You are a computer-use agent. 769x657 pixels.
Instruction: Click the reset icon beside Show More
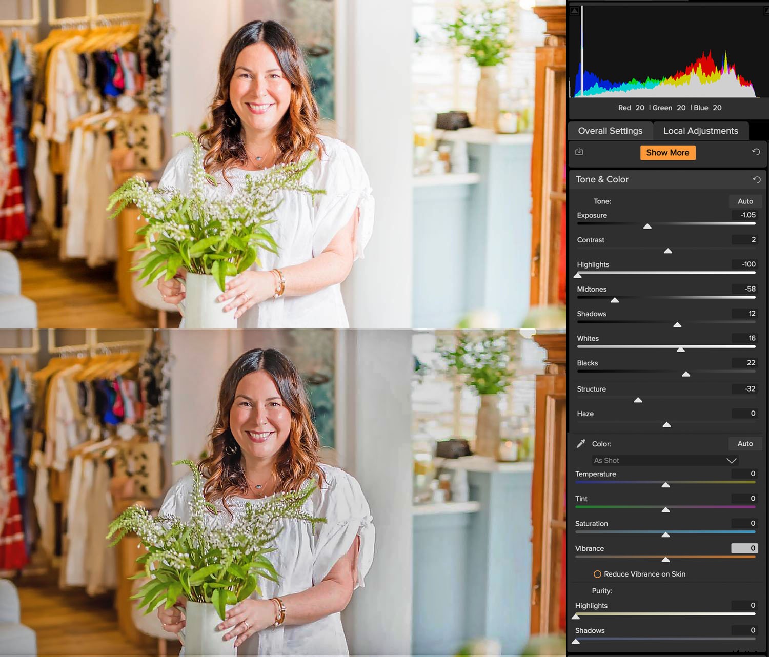(756, 152)
